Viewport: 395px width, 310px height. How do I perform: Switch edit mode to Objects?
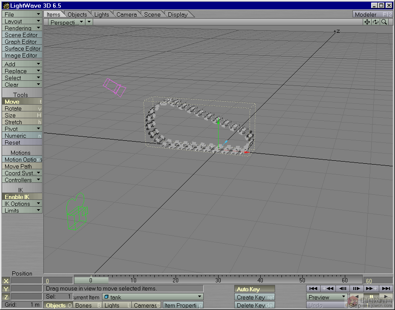coord(58,305)
